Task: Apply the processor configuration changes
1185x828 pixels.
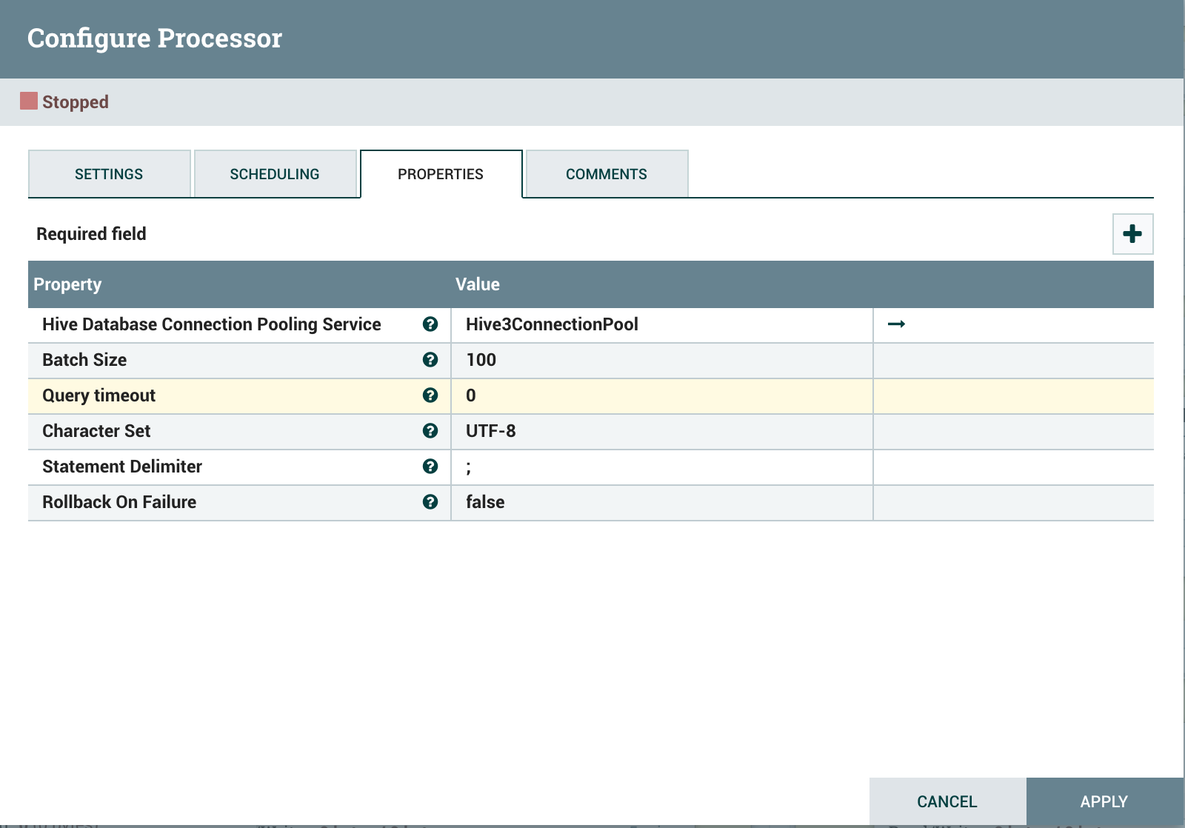Action: point(1104,801)
